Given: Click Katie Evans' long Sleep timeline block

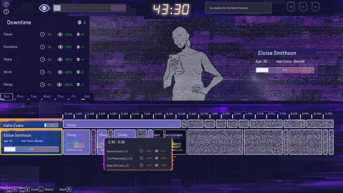Looking at the screenshot, I should pyautogui.click(x=122, y=124).
